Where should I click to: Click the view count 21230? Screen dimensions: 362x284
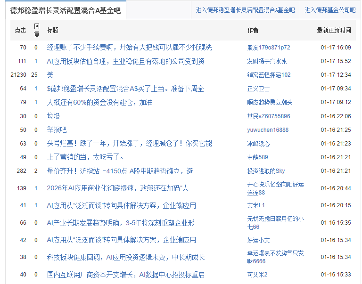click(x=18, y=75)
